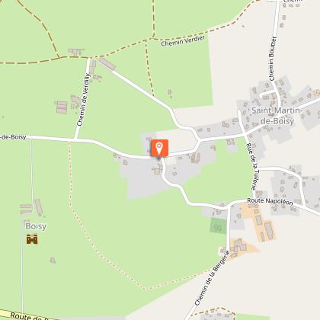Click the partial -de-Boisy road label at left
This screenshot has height=320, width=320.
tap(13, 137)
